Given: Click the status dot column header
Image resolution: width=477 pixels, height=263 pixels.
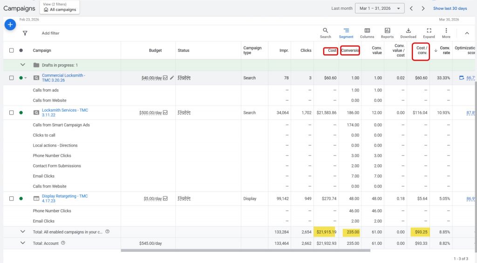Looking at the screenshot, I should [x=21, y=50].
